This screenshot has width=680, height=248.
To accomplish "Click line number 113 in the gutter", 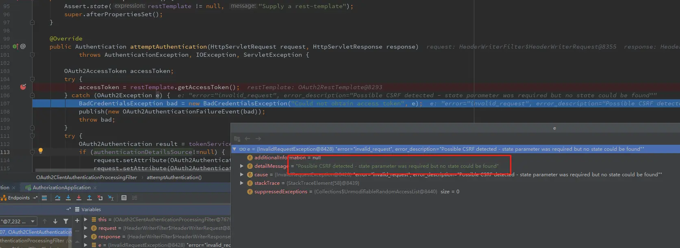I will [x=5, y=152].
